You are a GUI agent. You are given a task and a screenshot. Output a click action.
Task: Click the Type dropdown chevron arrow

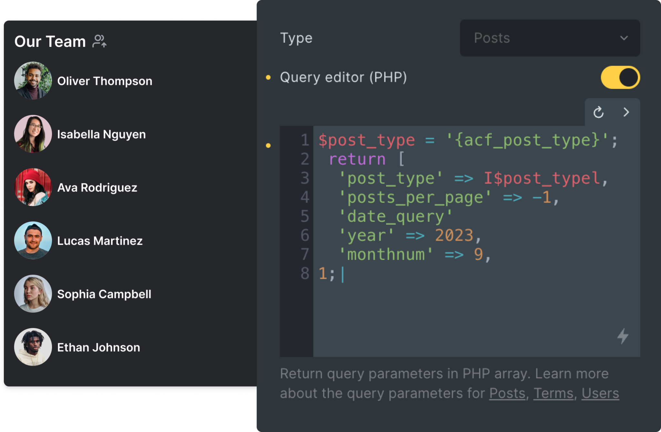[x=624, y=38]
